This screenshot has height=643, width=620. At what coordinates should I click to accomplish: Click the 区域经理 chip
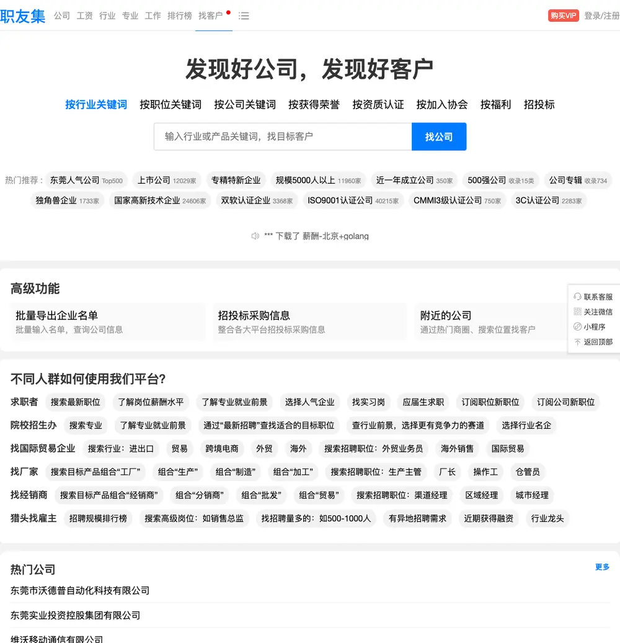481,495
